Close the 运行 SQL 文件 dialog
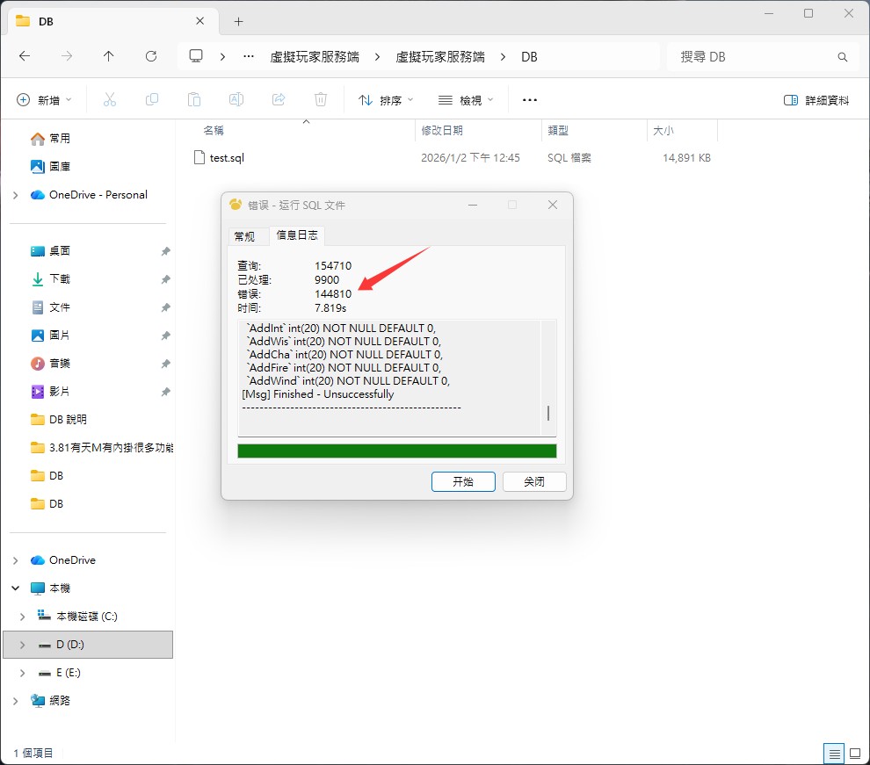This screenshot has width=870, height=765. click(553, 206)
